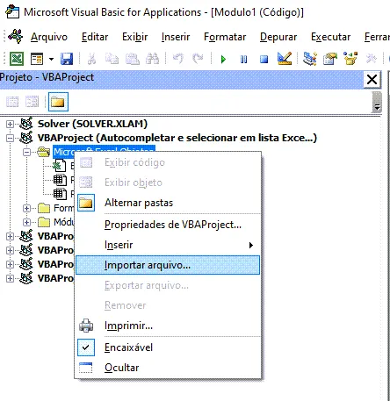Choose Importar arquivo... menu entry
This screenshot has height=401, width=390.
pyautogui.click(x=168, y=265)
